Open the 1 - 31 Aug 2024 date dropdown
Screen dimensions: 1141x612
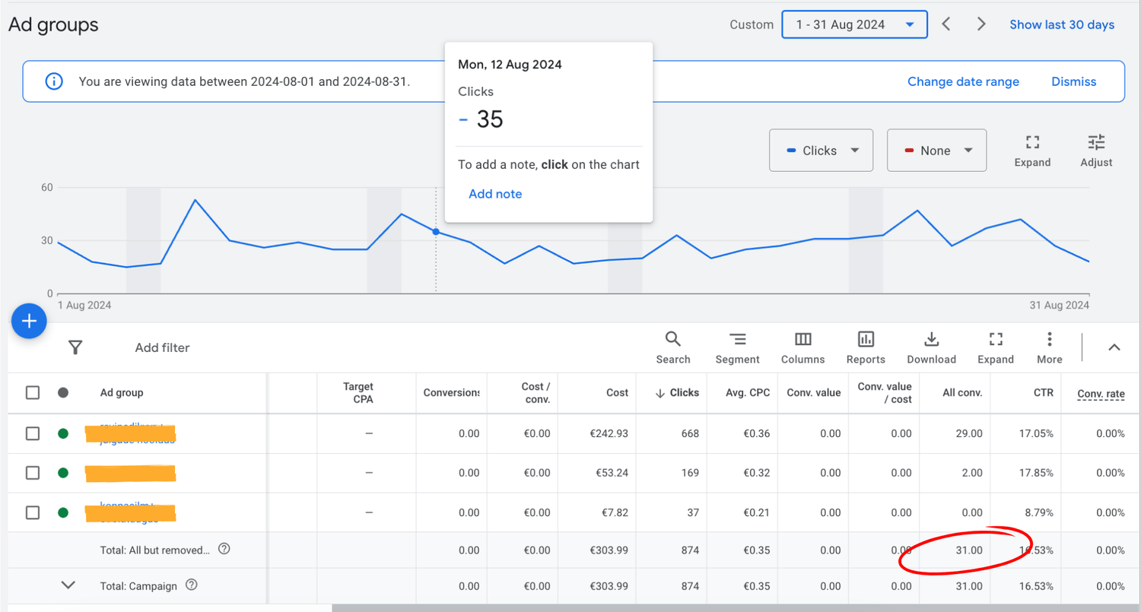pos(854,24)
